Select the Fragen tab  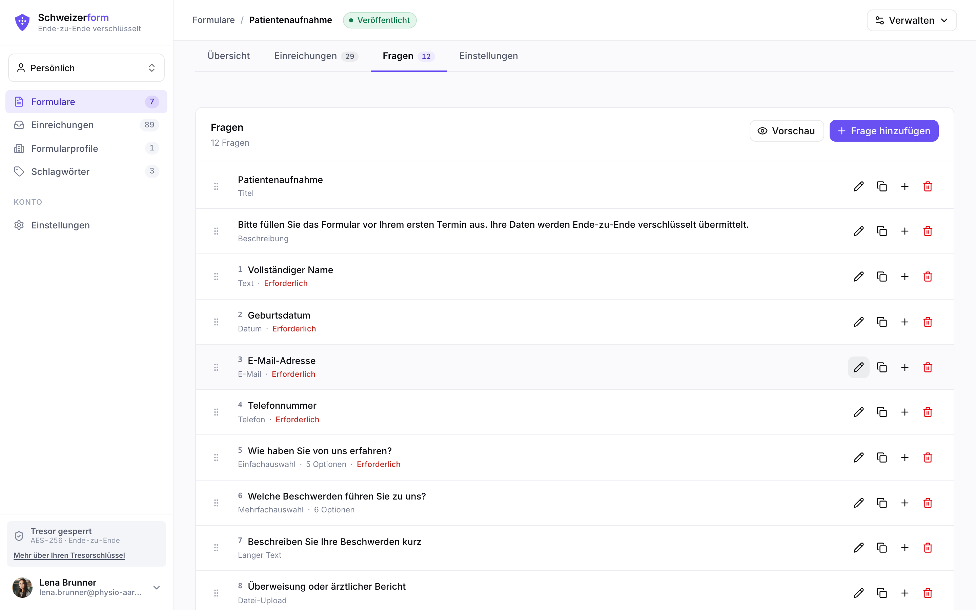click(409, 56)
